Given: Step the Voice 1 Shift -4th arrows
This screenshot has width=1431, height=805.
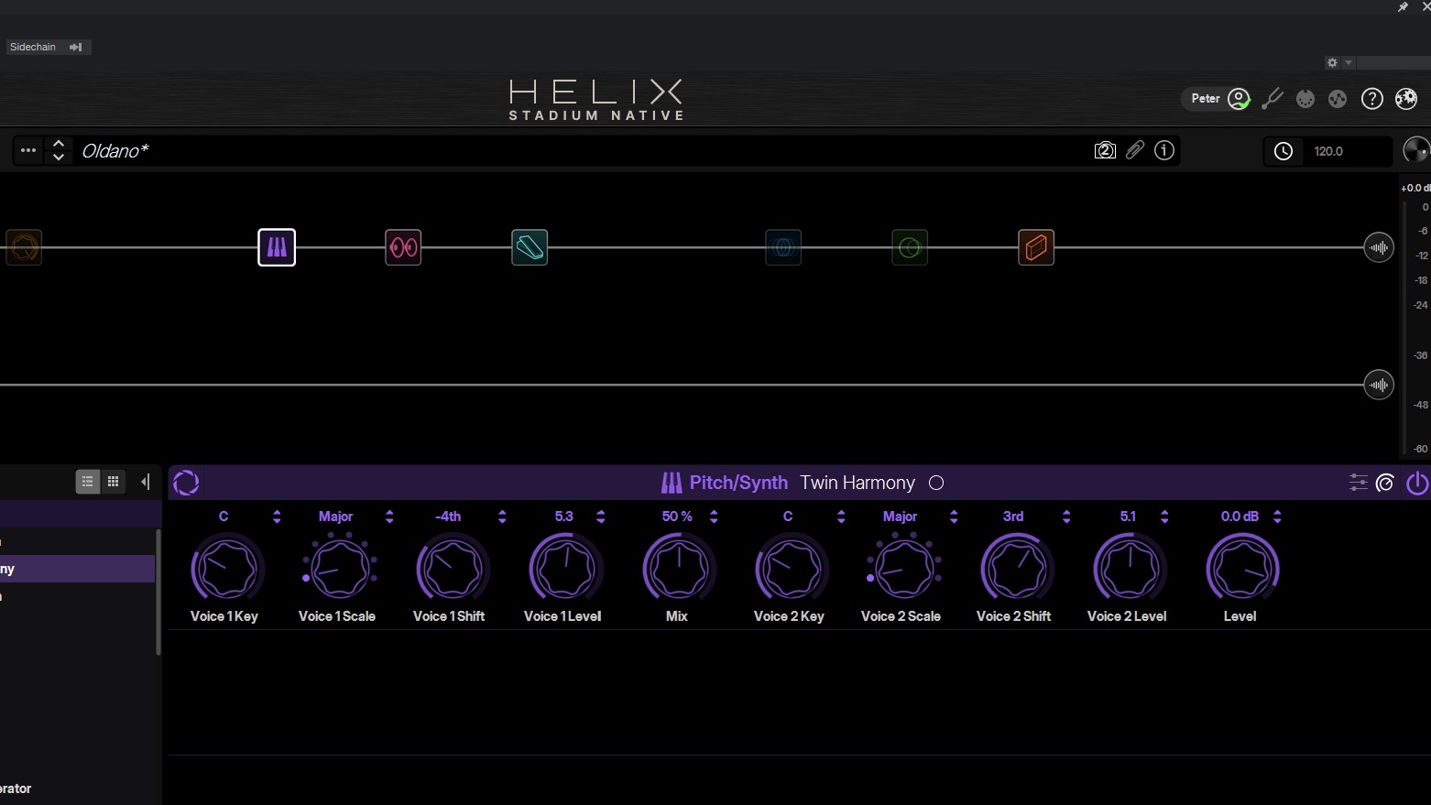Looking at the screenshot, I should 502,517.
